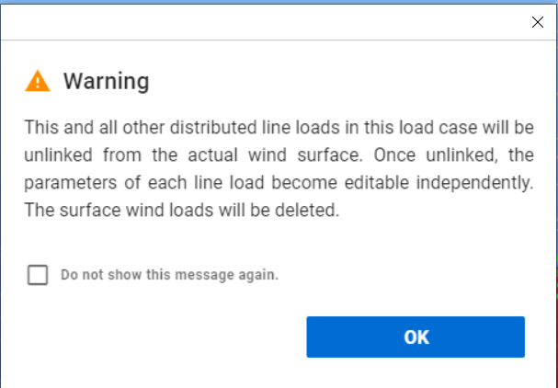Screen dimensions: 558x388
Task: Confirm the warning with the OK button
Action: click(416, 337)
